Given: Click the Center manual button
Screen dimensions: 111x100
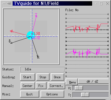Looking at the screenshot, I should (x=28, y=86).
